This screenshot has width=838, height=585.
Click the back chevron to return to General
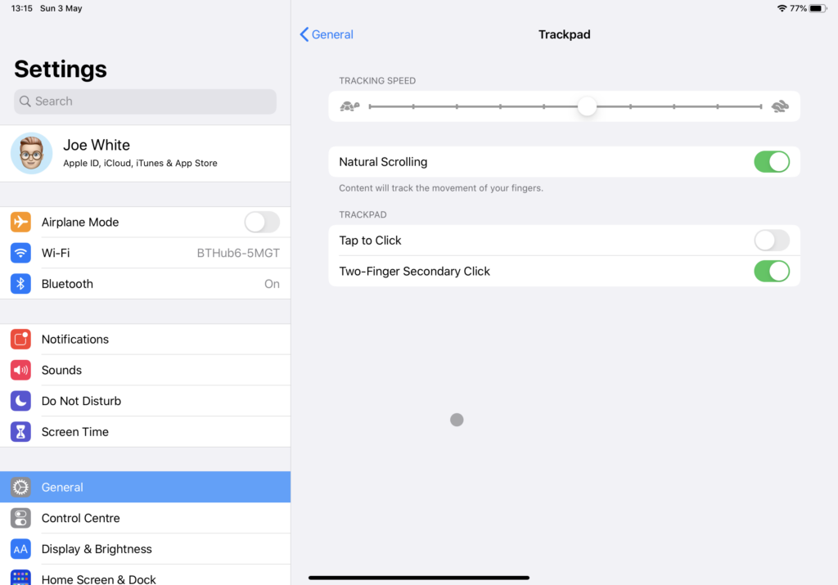304,34
